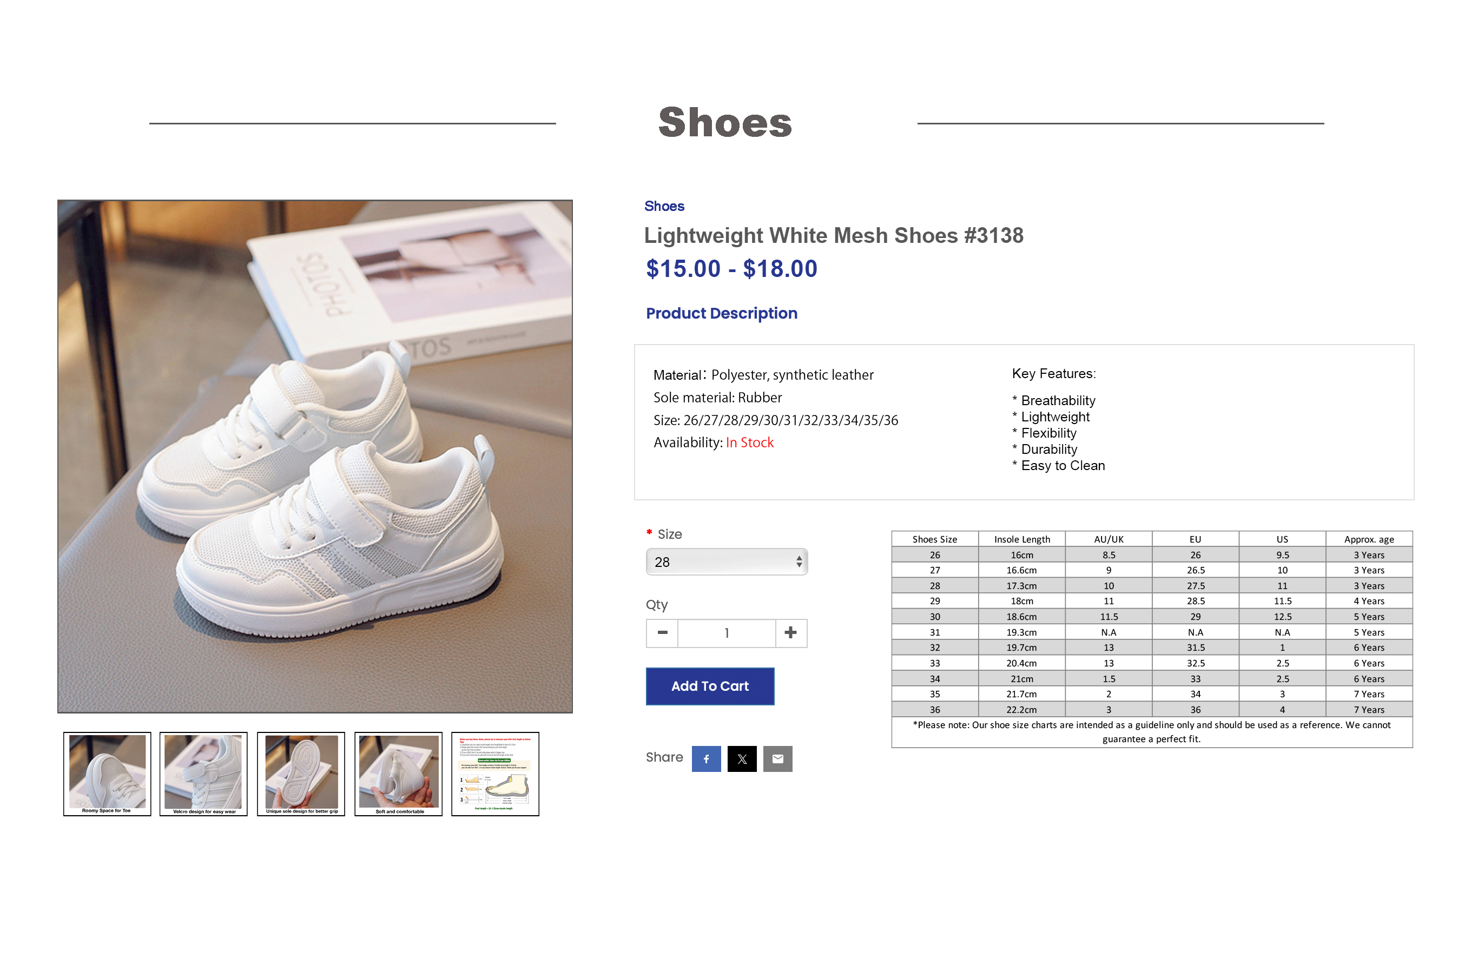The height and width of the screenshot is (958, 1478).
Task: Click the product title Lightweight White Mesh Shoes
Action: pyautogui.click(x=833, y=236)
